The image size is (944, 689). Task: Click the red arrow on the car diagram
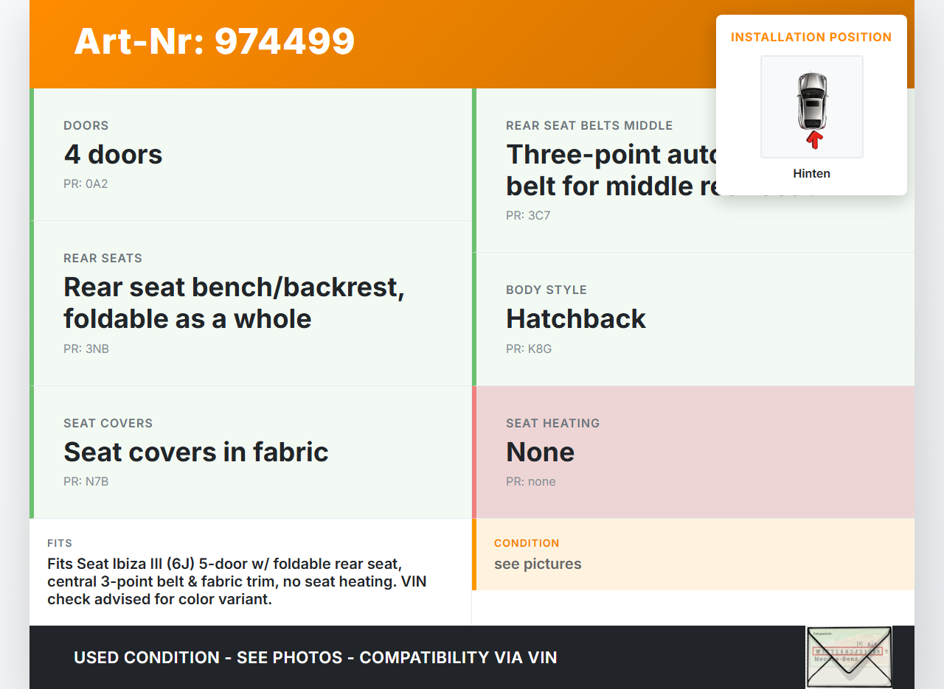coord(814,139)
